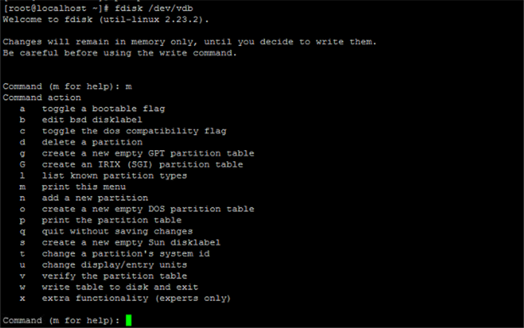The width and height of the screenshot is (524, 328).
Task: Click 'create an IRIX (SGI) partition table'
Action: [143, 165]
